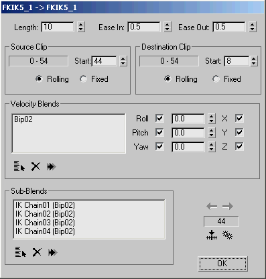Click the Length spinner arrows
Image resolution: width=266 pixels, height=279 pixels.
pyautogui.click(x=81, y=27)
